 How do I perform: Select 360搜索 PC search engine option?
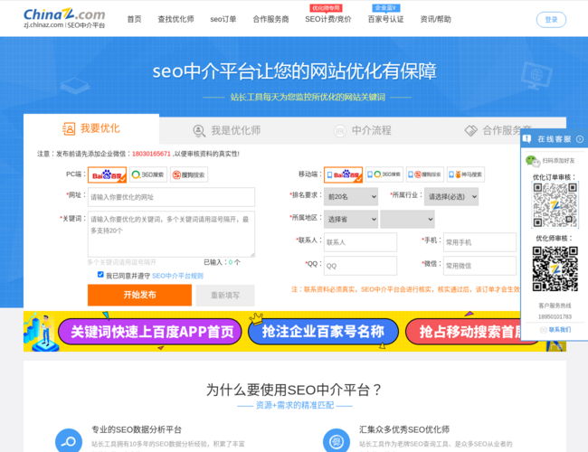coord(148,174)
